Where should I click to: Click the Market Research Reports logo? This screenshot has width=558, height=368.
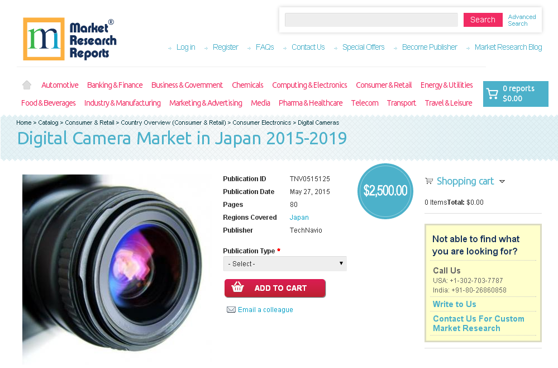point(69,39)
